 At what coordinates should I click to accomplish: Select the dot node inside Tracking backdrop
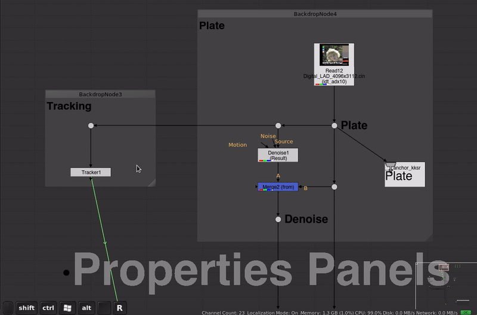[x=91, y=125]
